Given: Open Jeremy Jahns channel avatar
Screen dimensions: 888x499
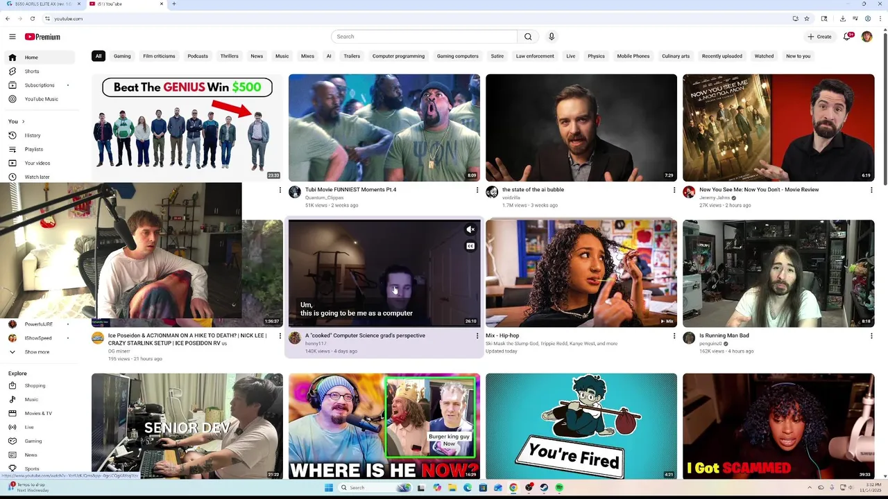Looking at the screenshot, I should (x=689, y=192).
